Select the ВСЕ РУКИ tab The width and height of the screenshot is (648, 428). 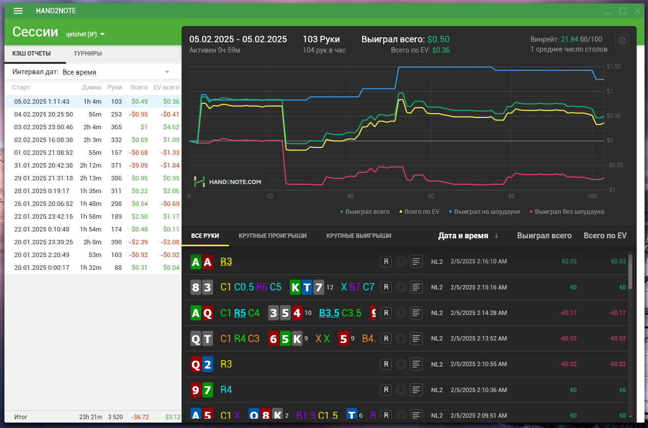205,236
